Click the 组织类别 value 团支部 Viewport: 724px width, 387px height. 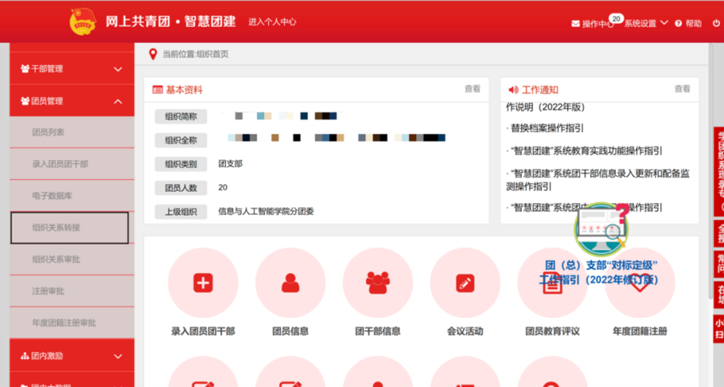point(231,164)
